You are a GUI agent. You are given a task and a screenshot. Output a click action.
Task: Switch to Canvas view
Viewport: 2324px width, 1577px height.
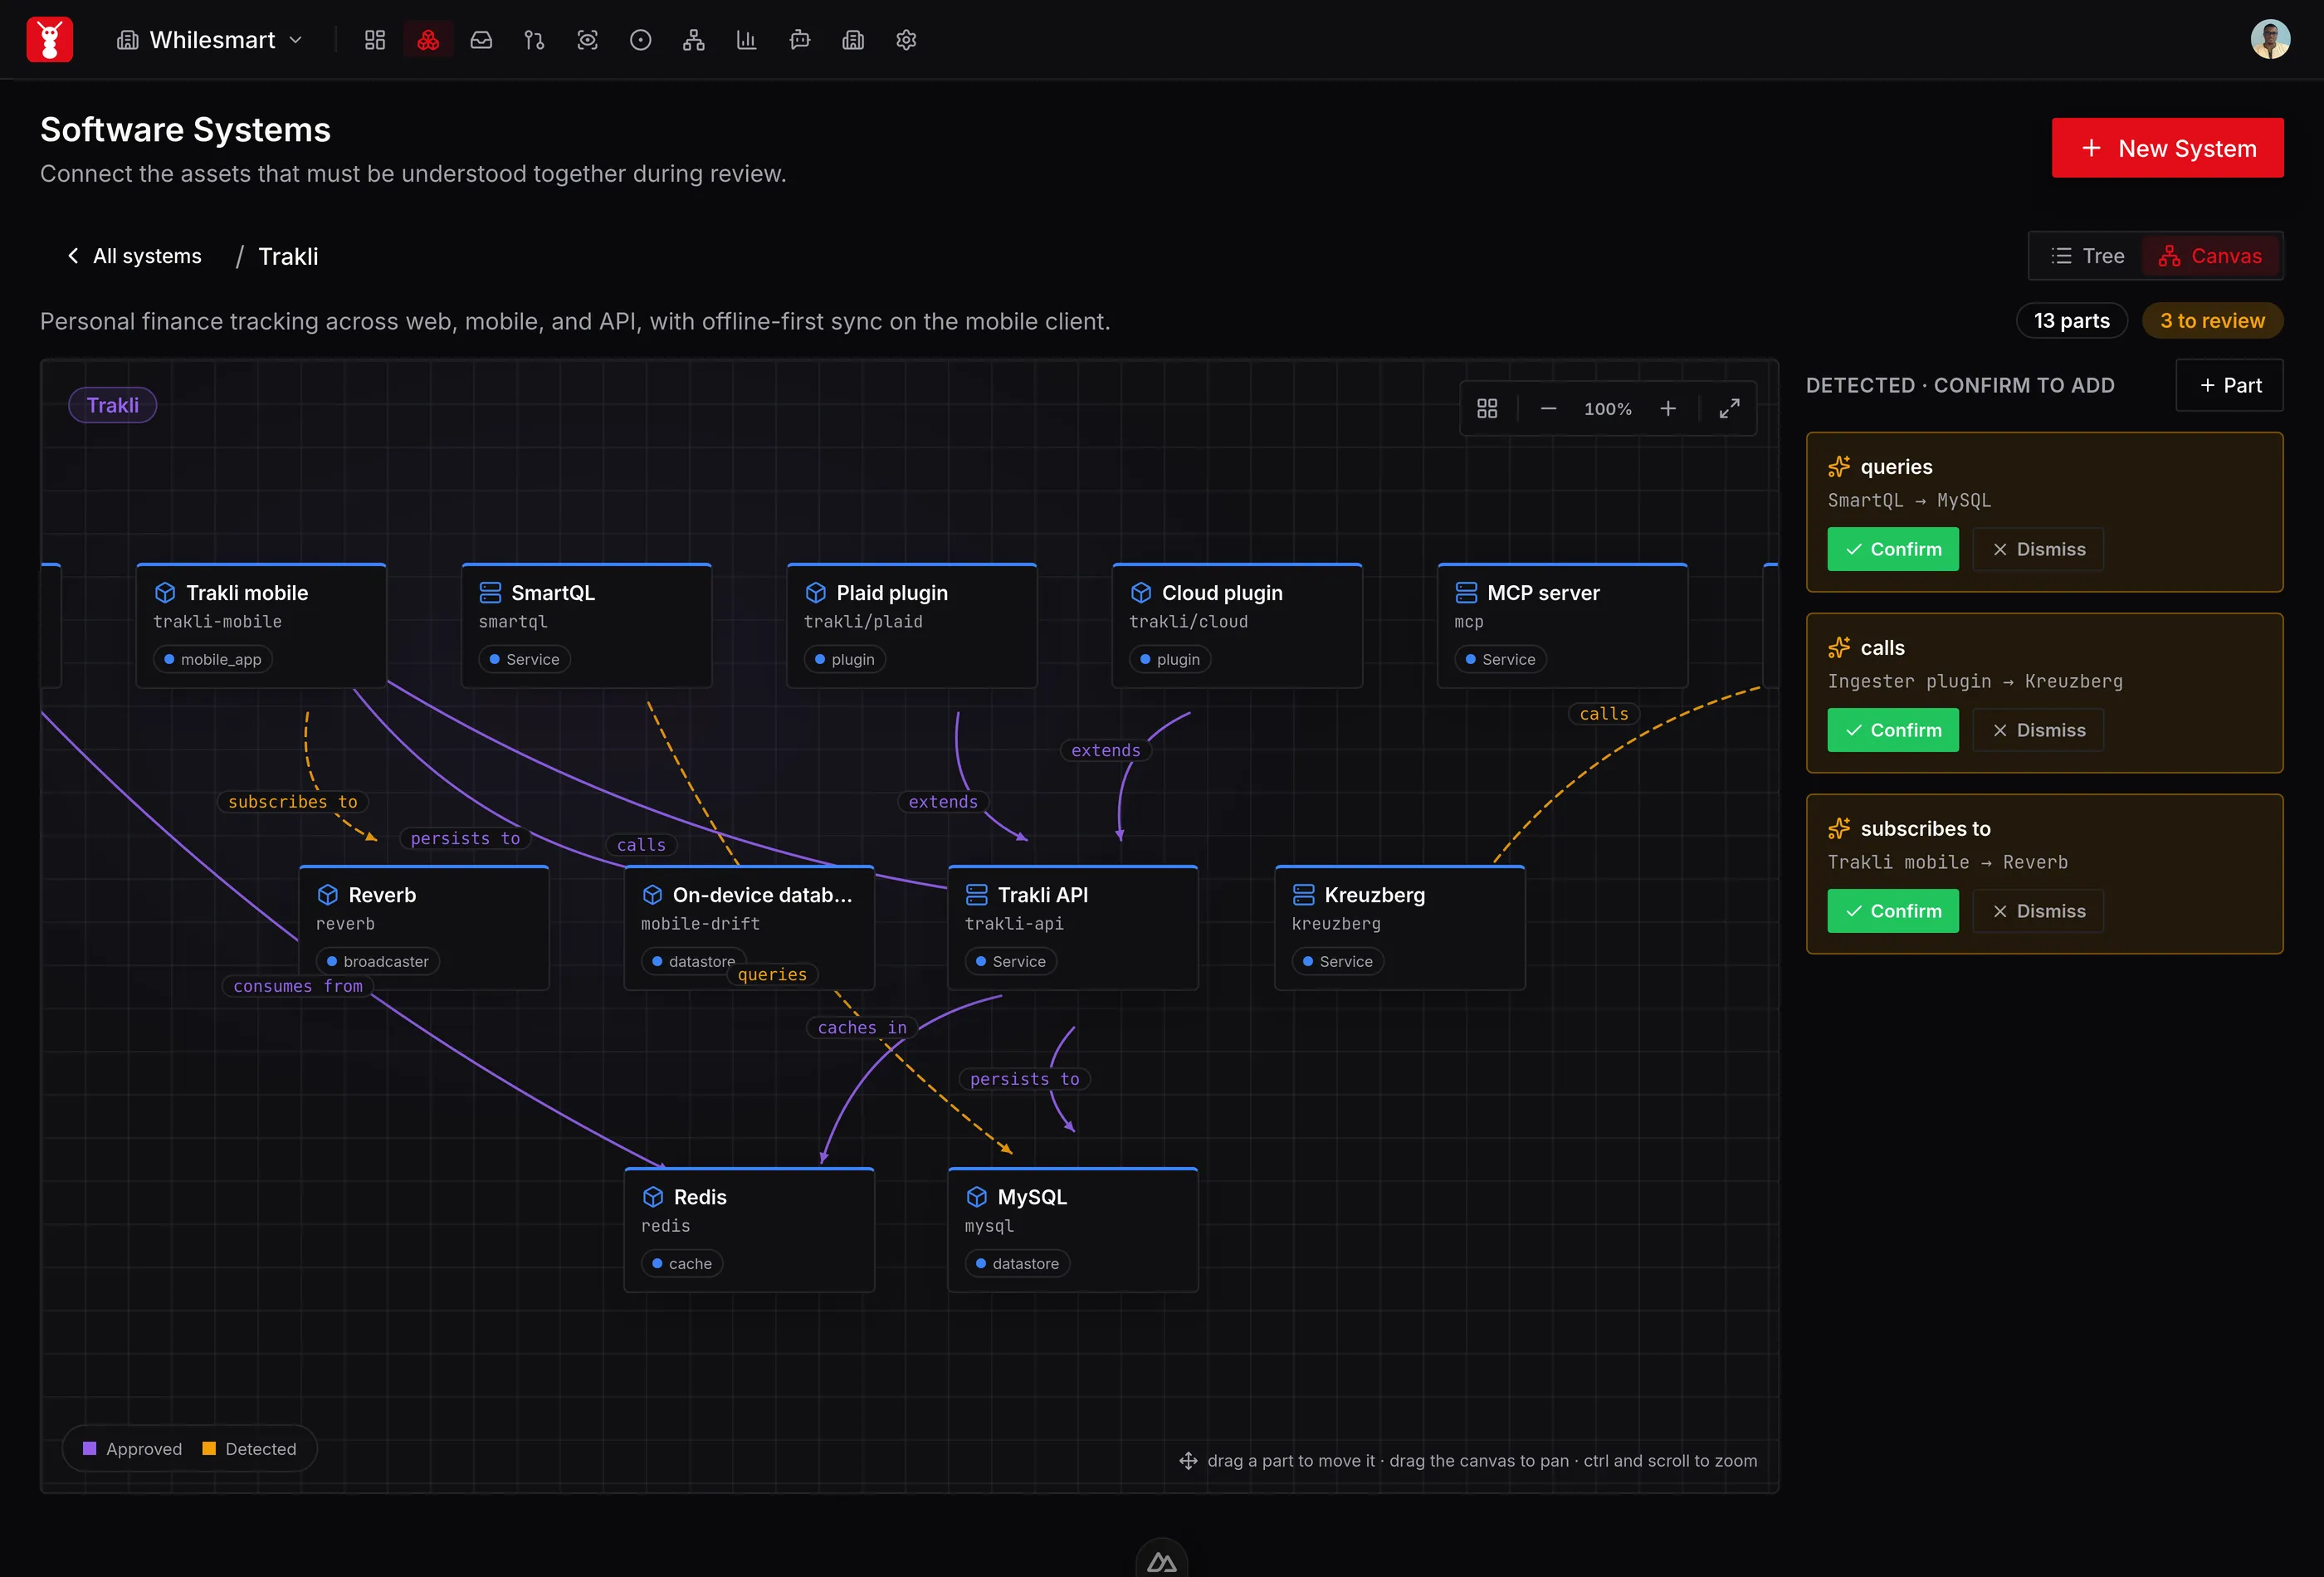click(2210, 256)
